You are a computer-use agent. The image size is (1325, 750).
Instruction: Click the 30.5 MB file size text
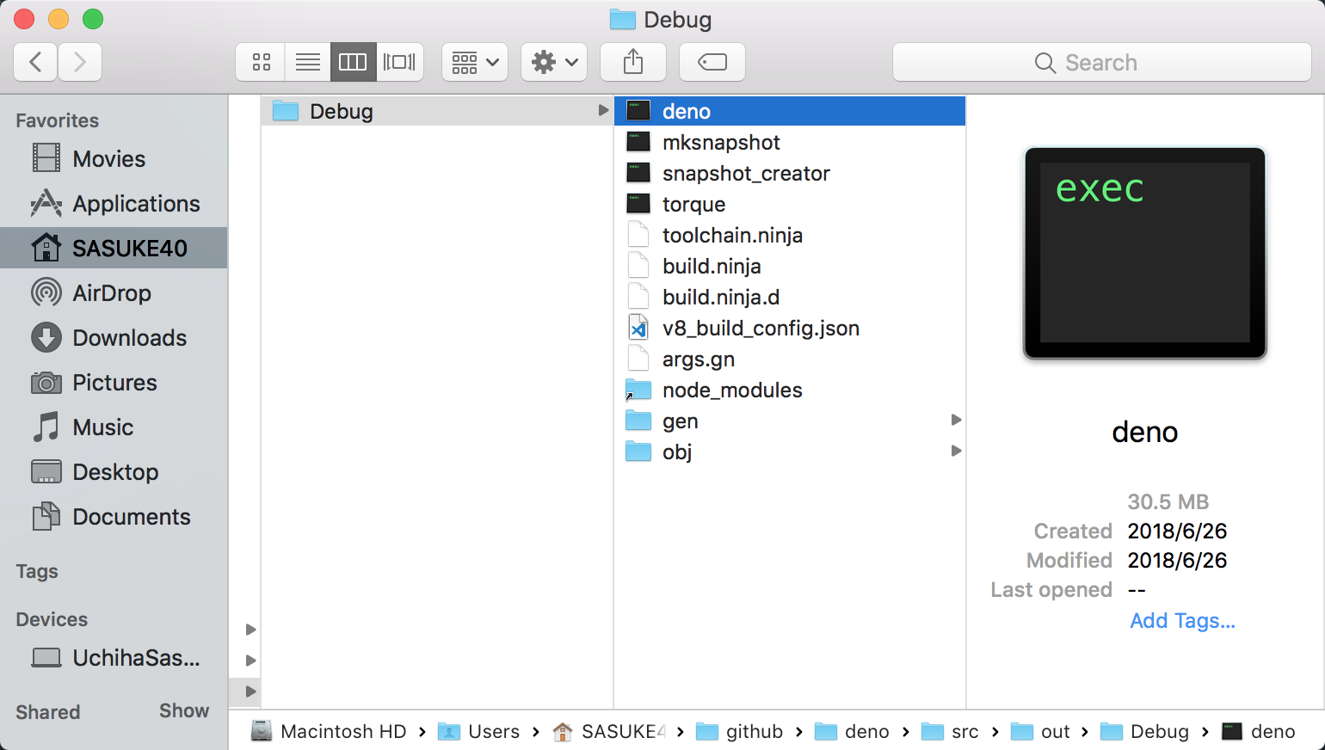click(x=1168, y=501)
